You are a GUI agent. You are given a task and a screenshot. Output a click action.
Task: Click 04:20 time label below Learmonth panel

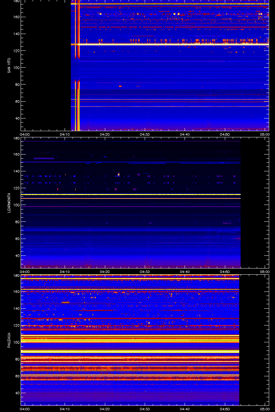(x=105, y=272)
